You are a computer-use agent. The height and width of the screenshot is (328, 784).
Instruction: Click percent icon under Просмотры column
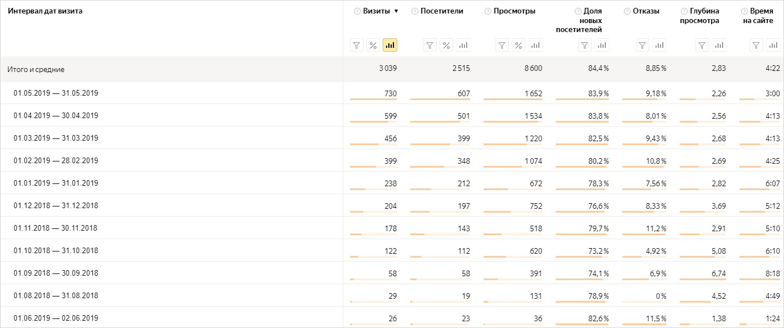[519, 46]
